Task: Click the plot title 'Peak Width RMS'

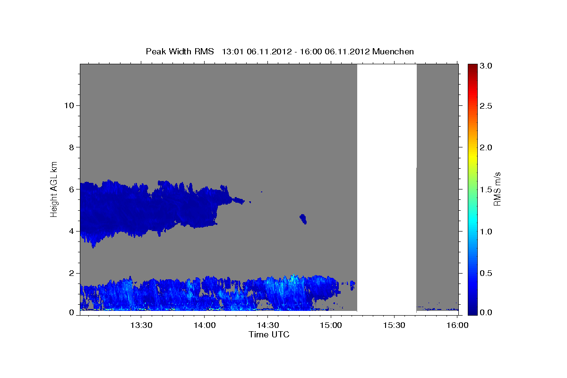Action: coord(180,52)
